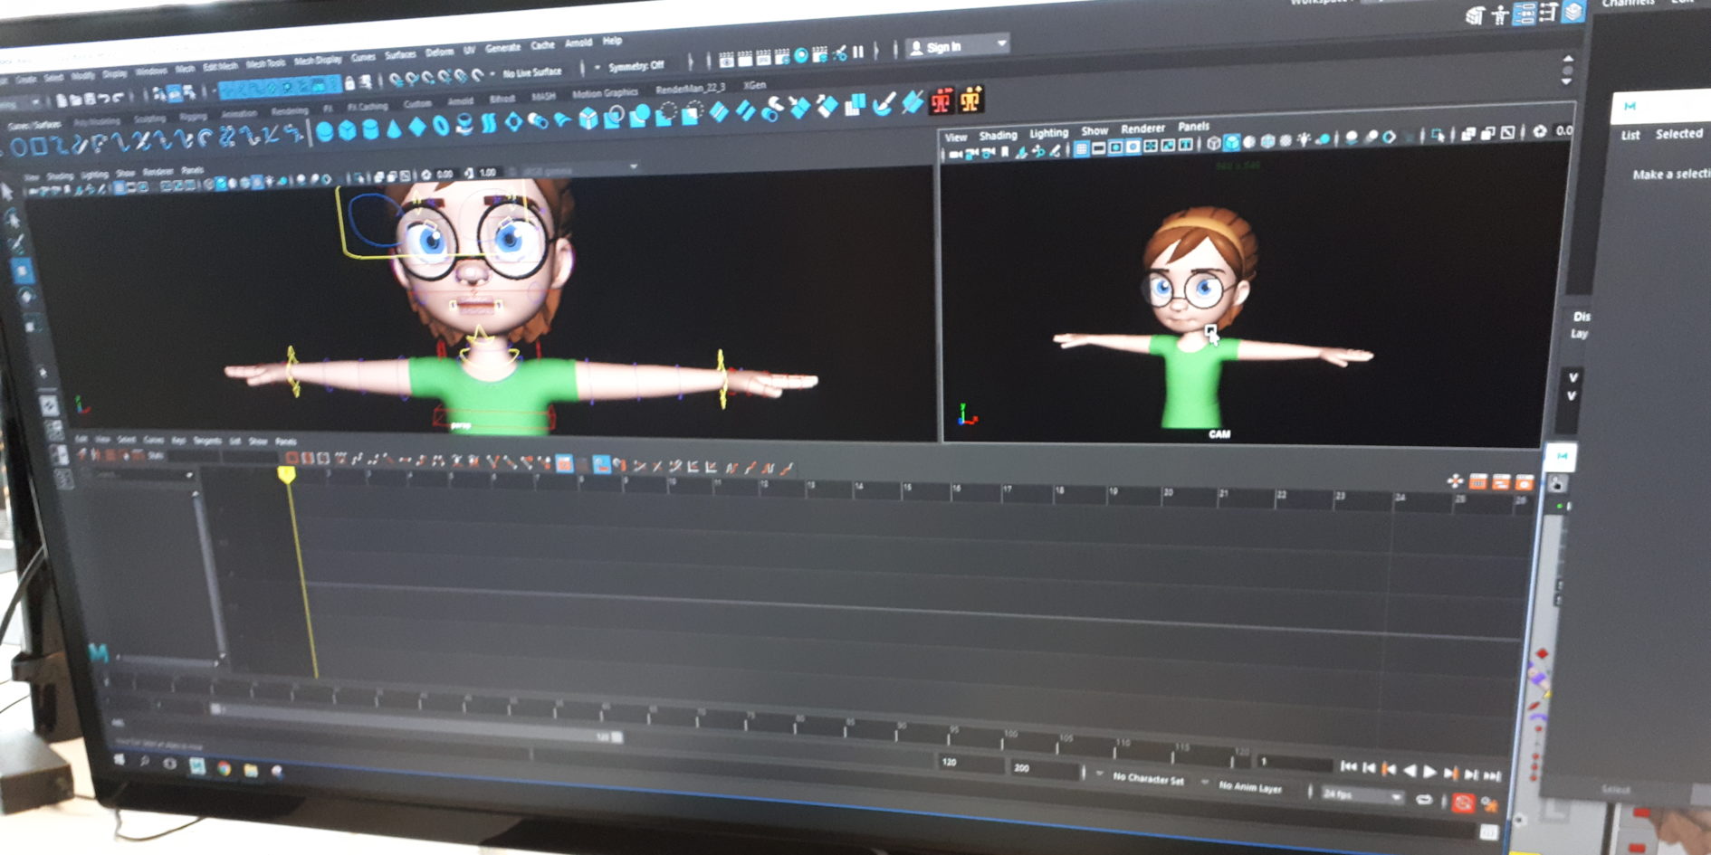Click the open scene folder icon

pos(76,100)
